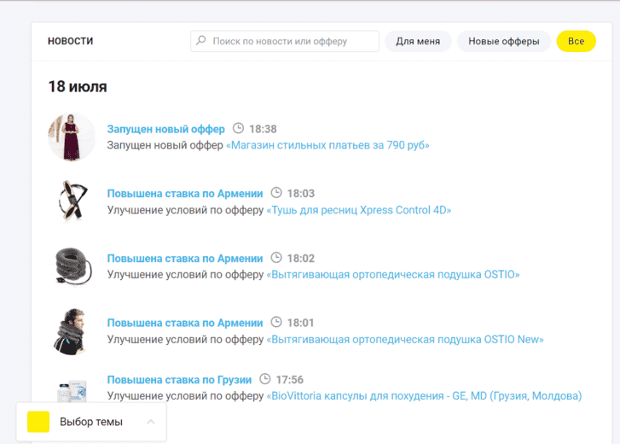The image size is (620, 444).
Task: Select the "Новые офферы" filter
Action: point(504,41)
